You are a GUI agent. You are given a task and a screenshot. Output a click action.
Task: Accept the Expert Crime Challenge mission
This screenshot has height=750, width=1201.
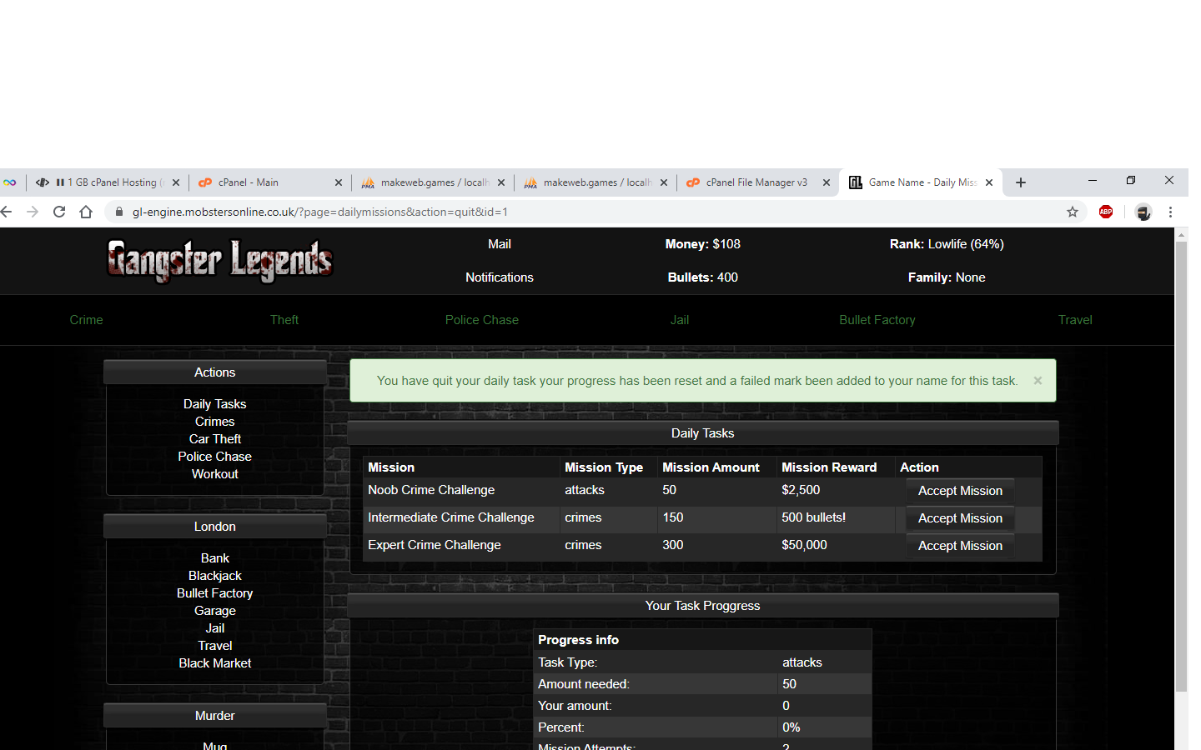tap(960, 546)
